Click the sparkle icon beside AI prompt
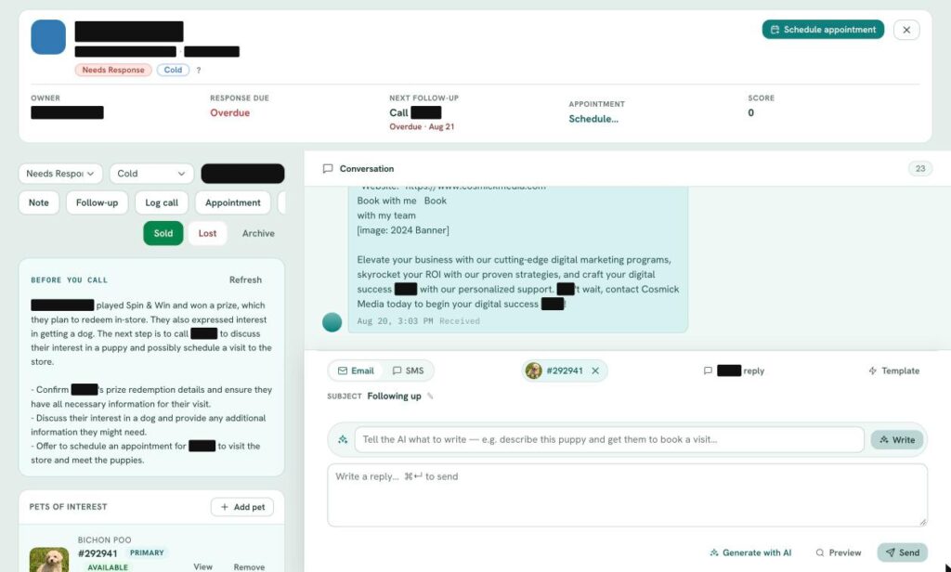Screen dimensions: 951x572 (x=343, y=440)
